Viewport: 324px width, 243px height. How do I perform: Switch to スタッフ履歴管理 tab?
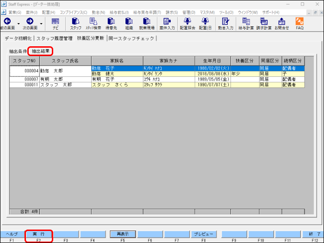55,38
